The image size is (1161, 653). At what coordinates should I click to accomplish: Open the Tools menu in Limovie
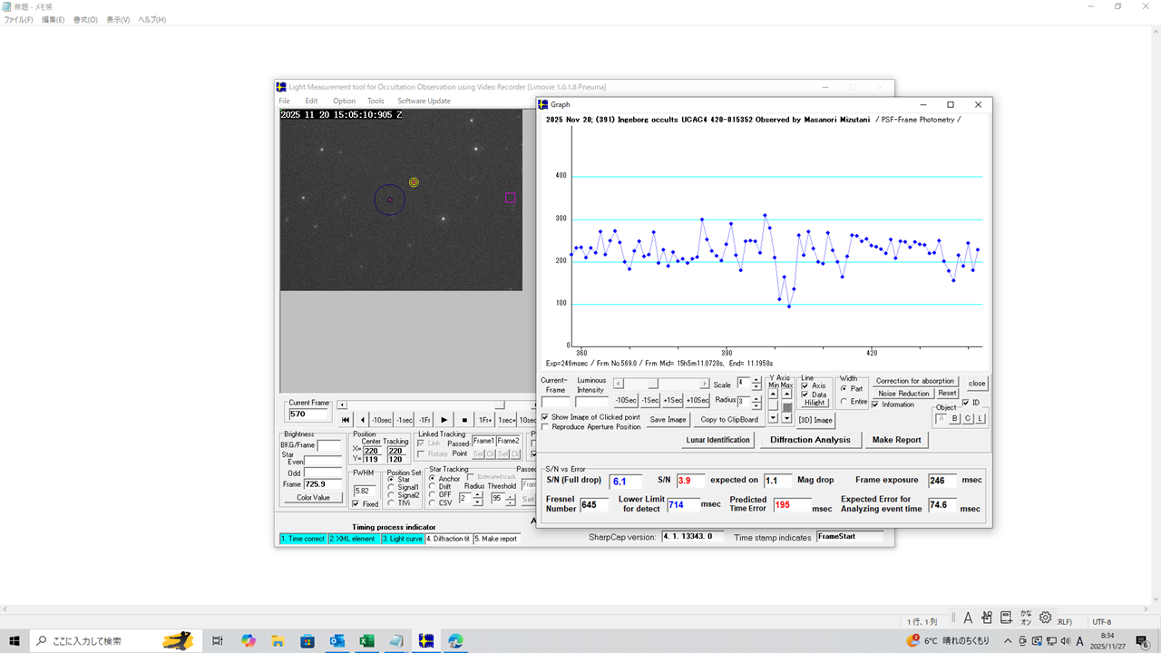pyautogui.click(x=376, y=101)
